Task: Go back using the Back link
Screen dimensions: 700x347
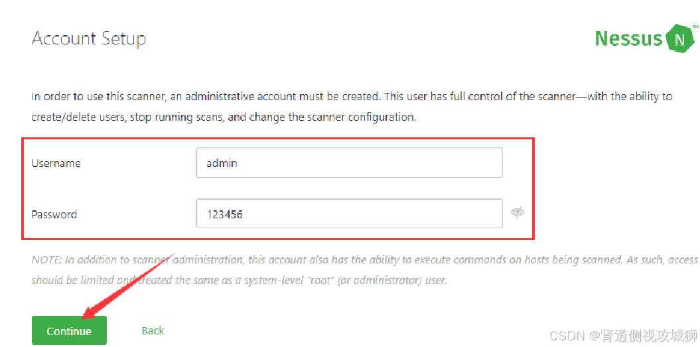Action: click(x=153, y=330)
